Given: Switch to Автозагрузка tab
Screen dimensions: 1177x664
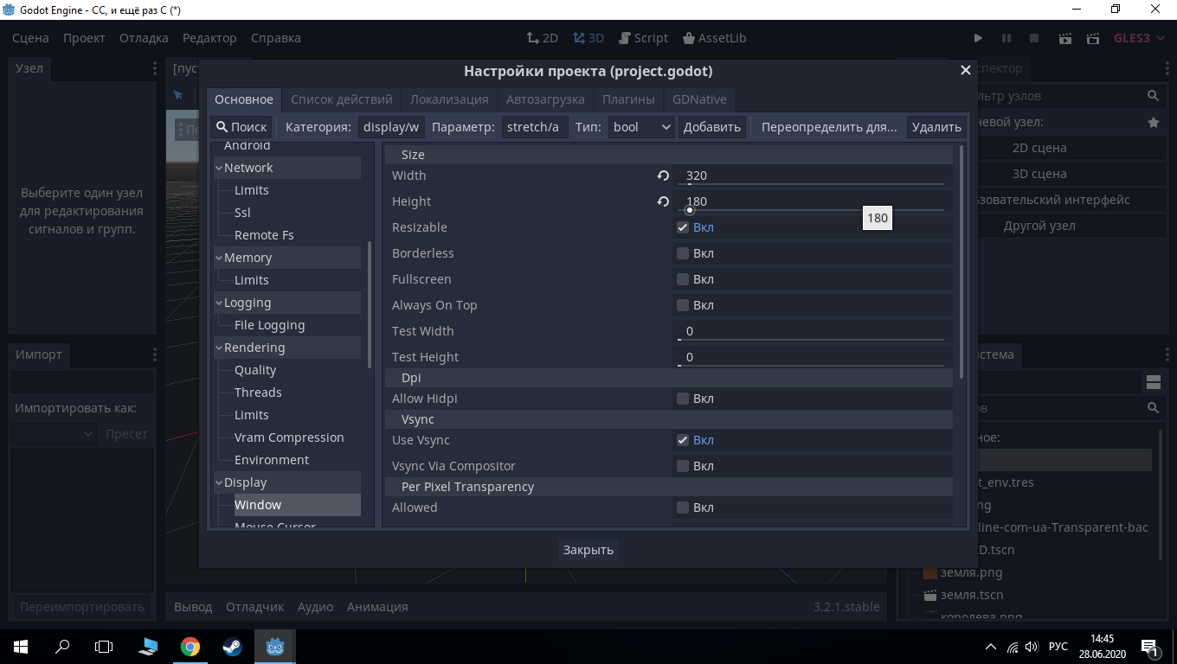Looking at the screenshot, I should coord(545,99).
